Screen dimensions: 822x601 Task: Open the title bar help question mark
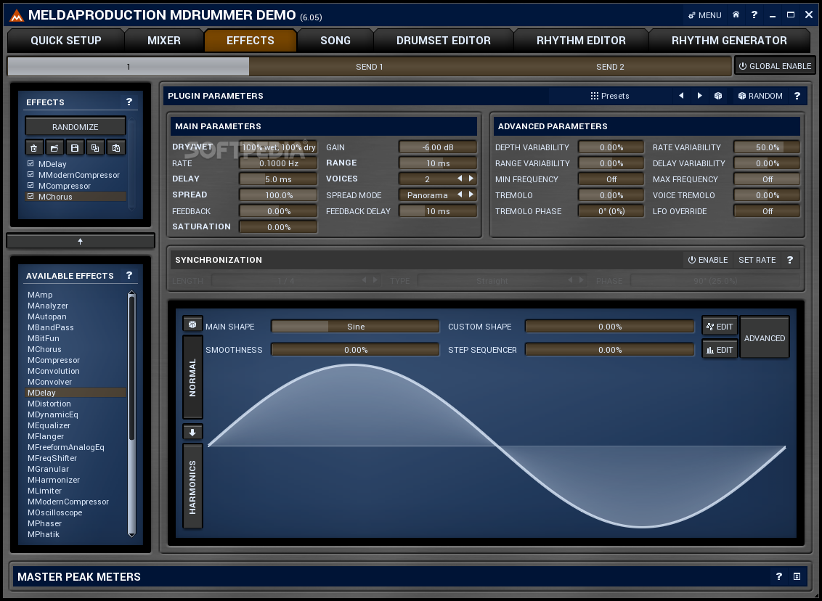click(x=754, y=15)
